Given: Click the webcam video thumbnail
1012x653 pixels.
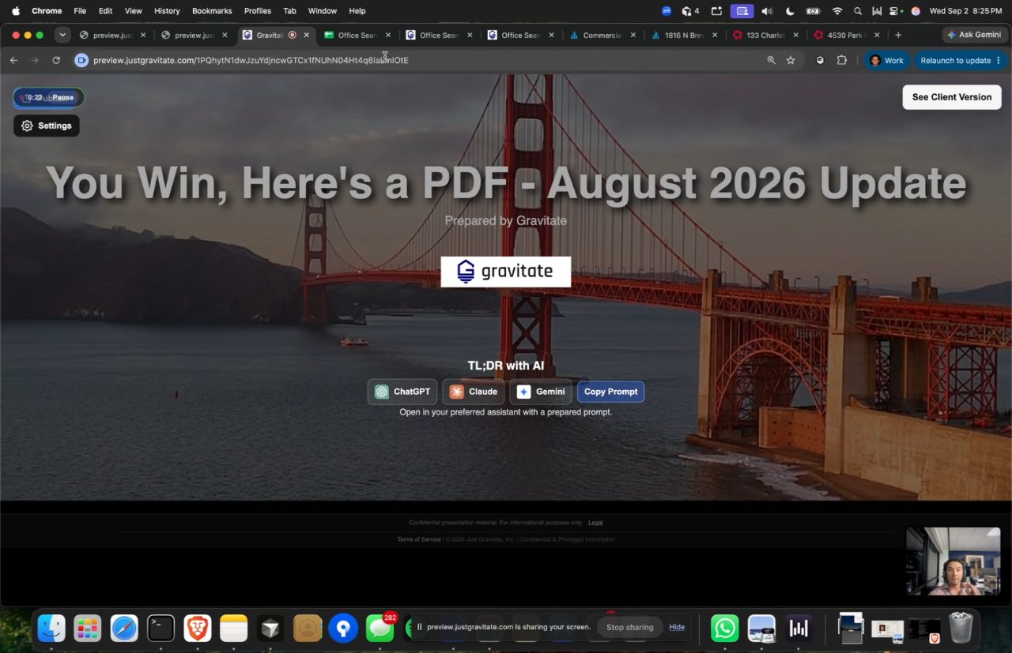Looking at the screenshot, I should [953, 561].
